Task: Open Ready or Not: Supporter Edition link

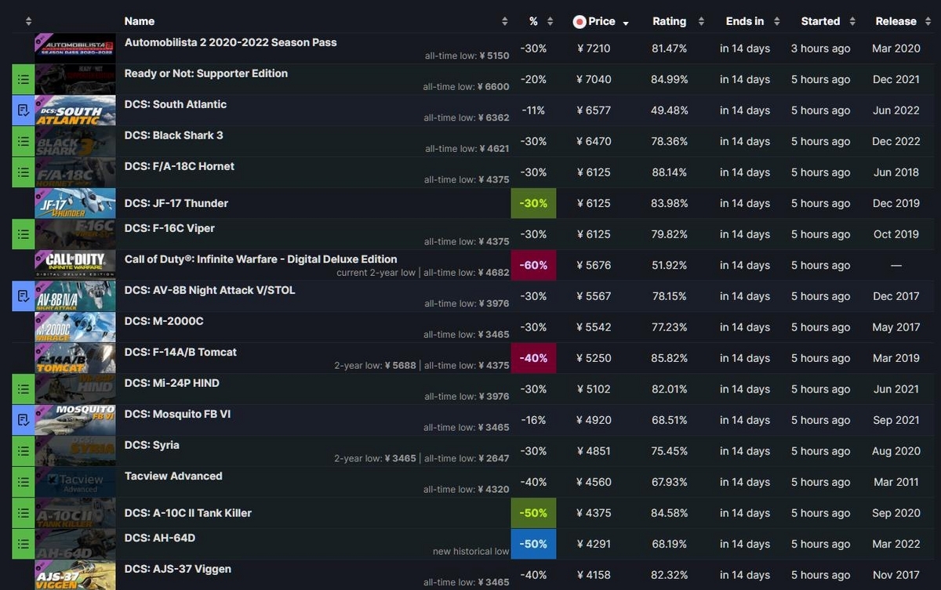Action: [206, 74]
